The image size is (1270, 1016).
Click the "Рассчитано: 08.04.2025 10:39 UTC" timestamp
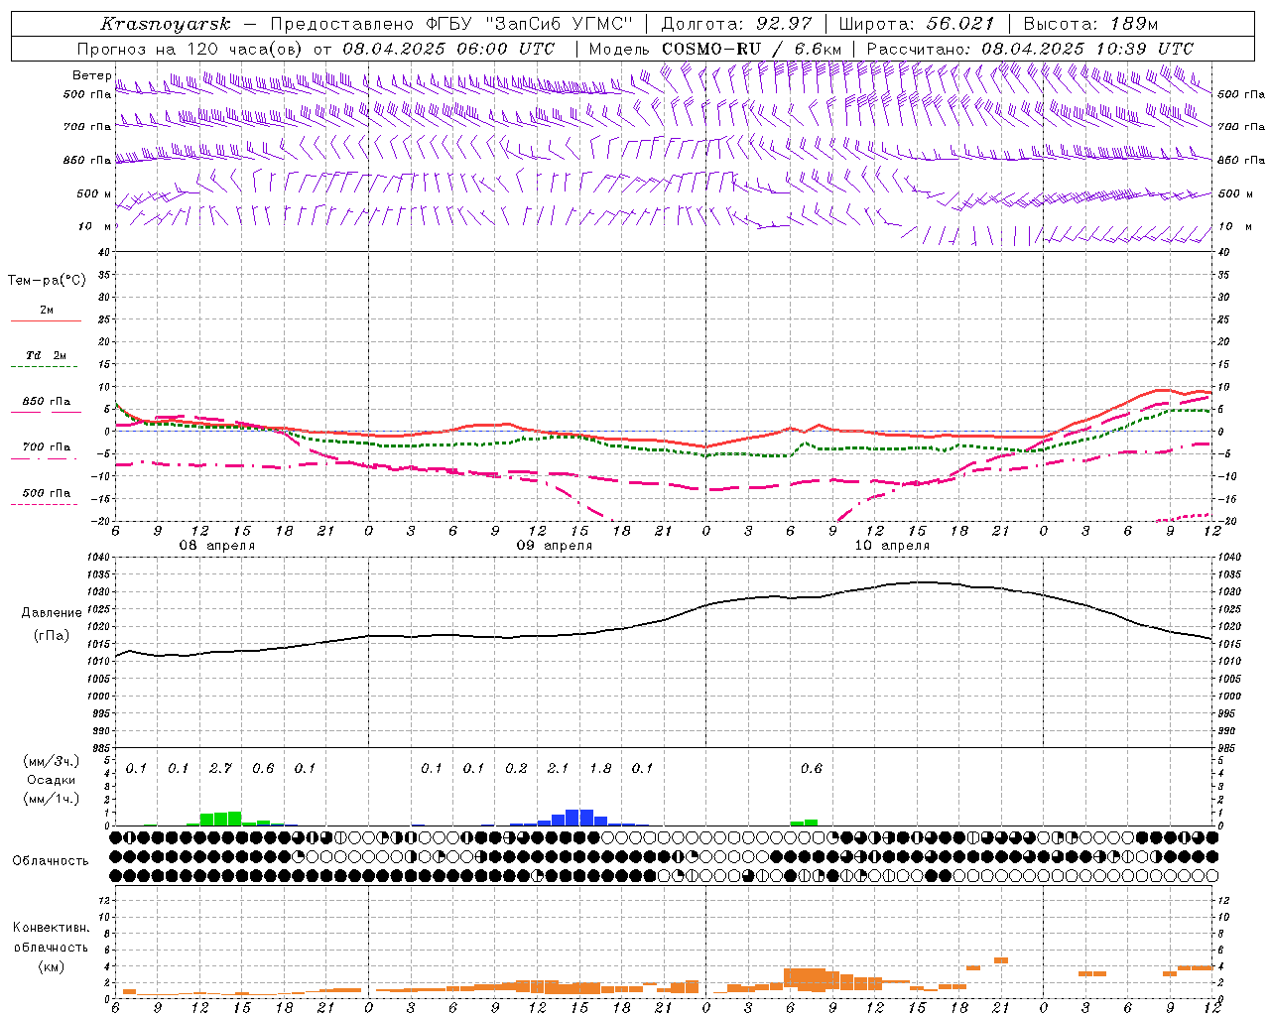[1030, 49]
